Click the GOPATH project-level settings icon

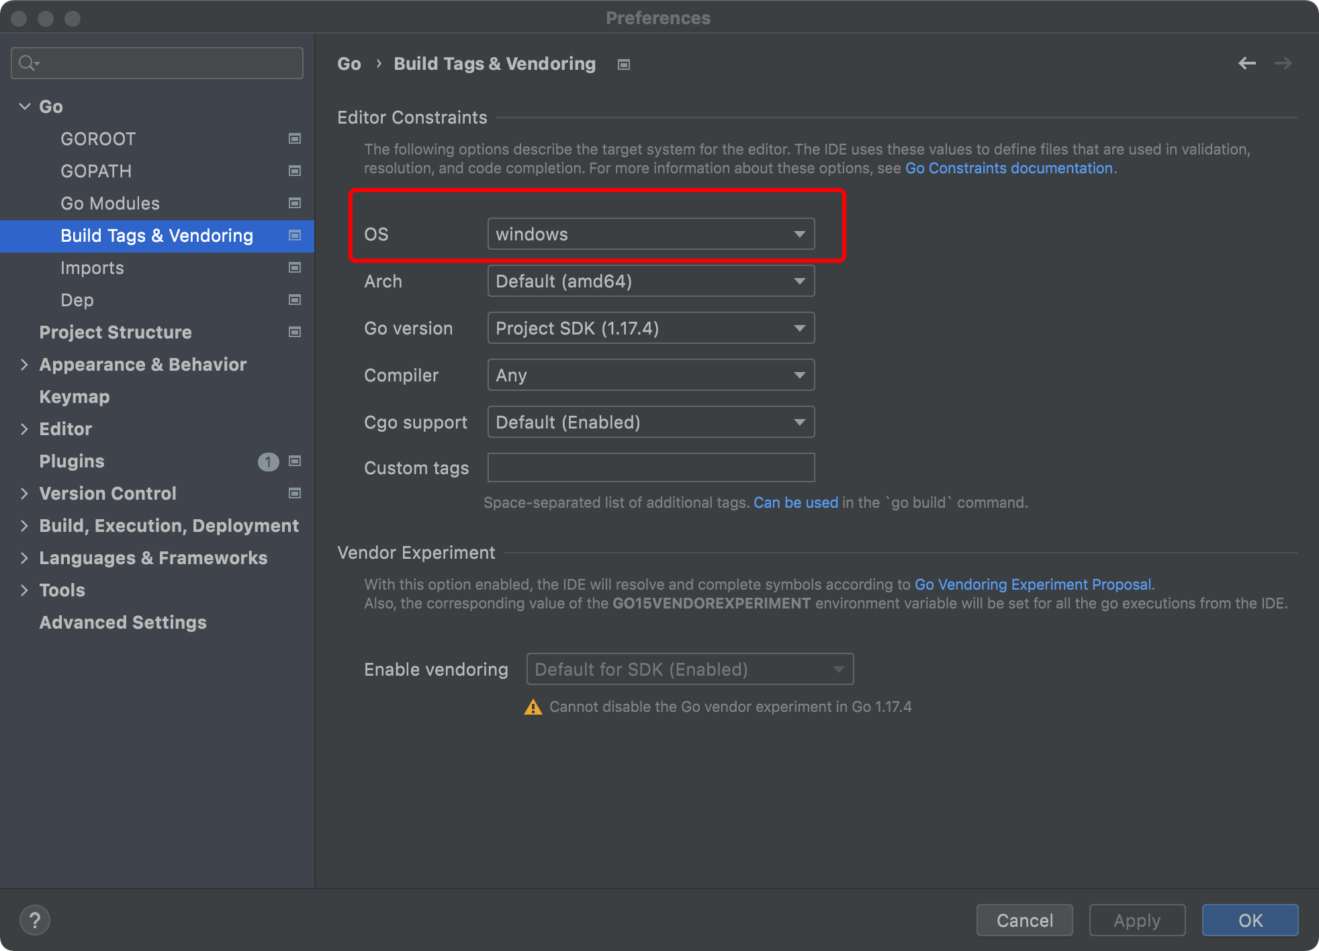tap(294, 171)
